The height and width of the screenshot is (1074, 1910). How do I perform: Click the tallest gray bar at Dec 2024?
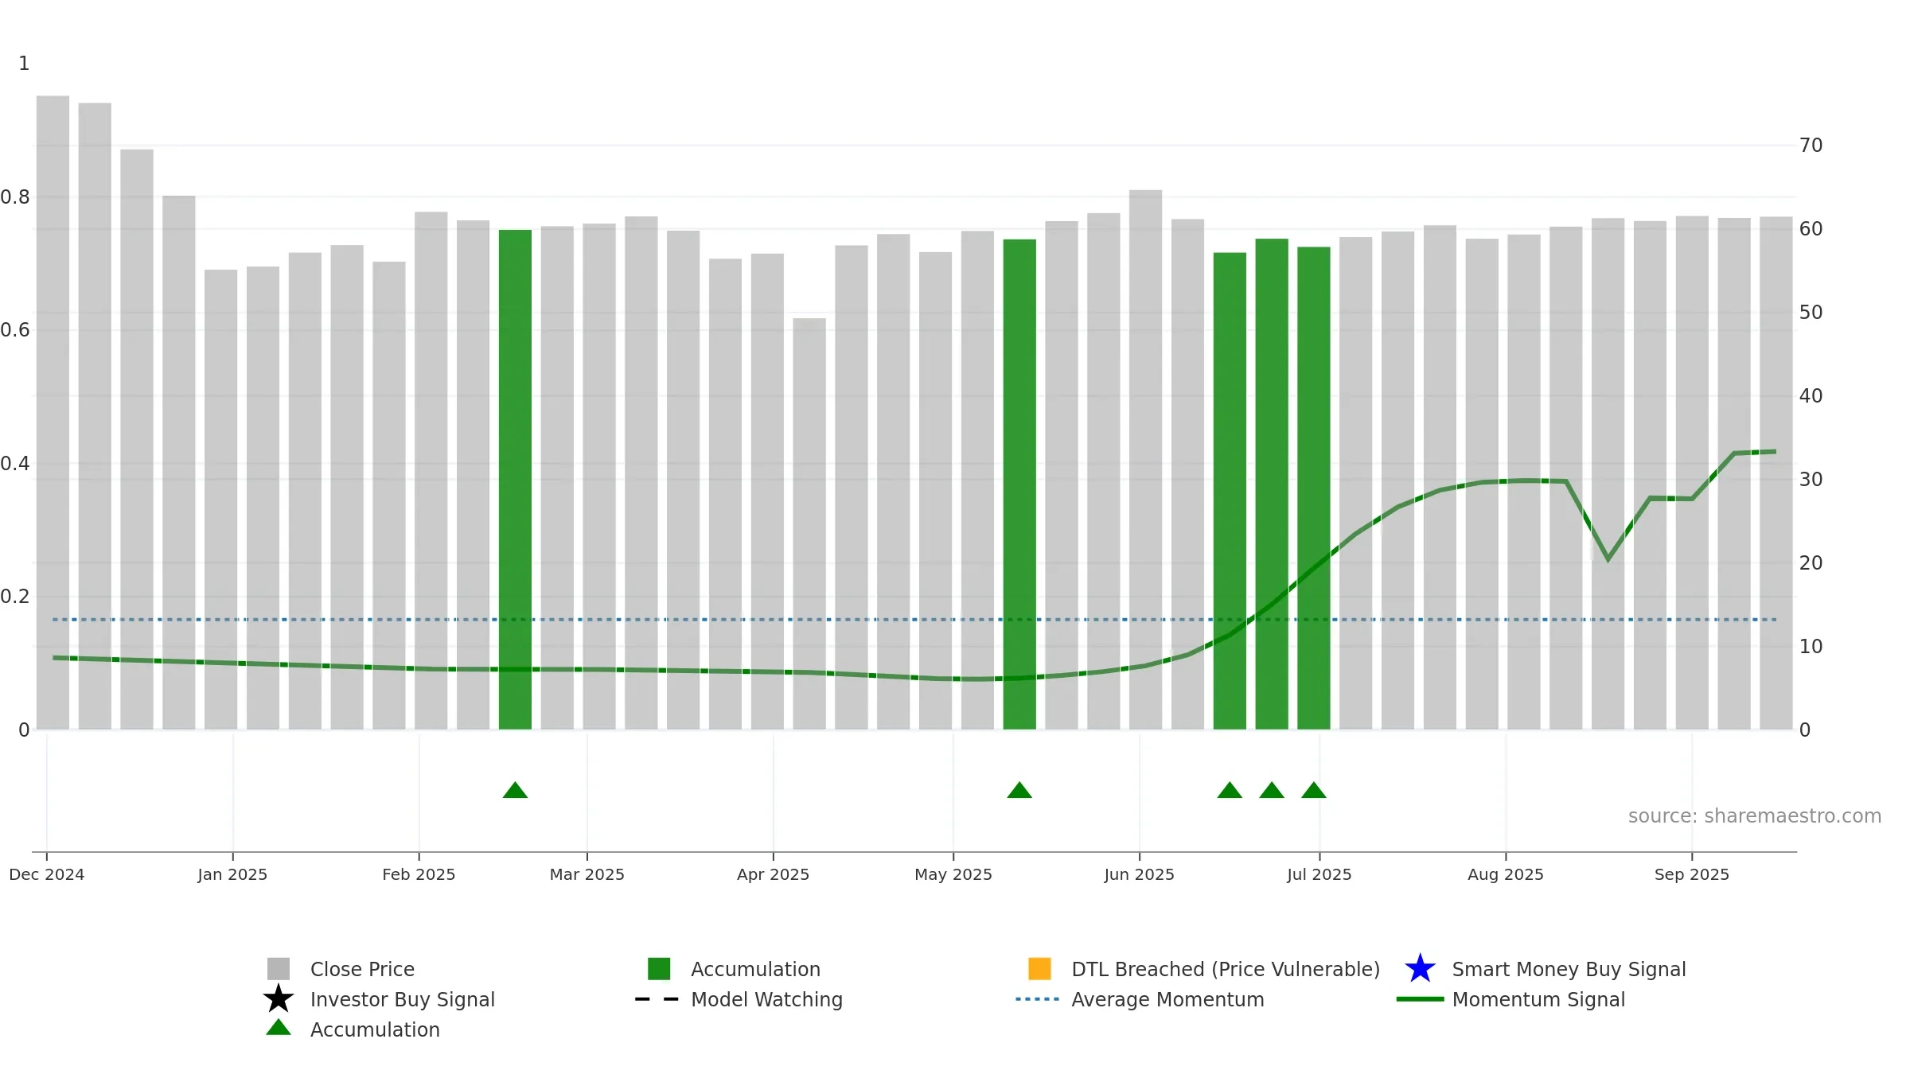[53, 413]
